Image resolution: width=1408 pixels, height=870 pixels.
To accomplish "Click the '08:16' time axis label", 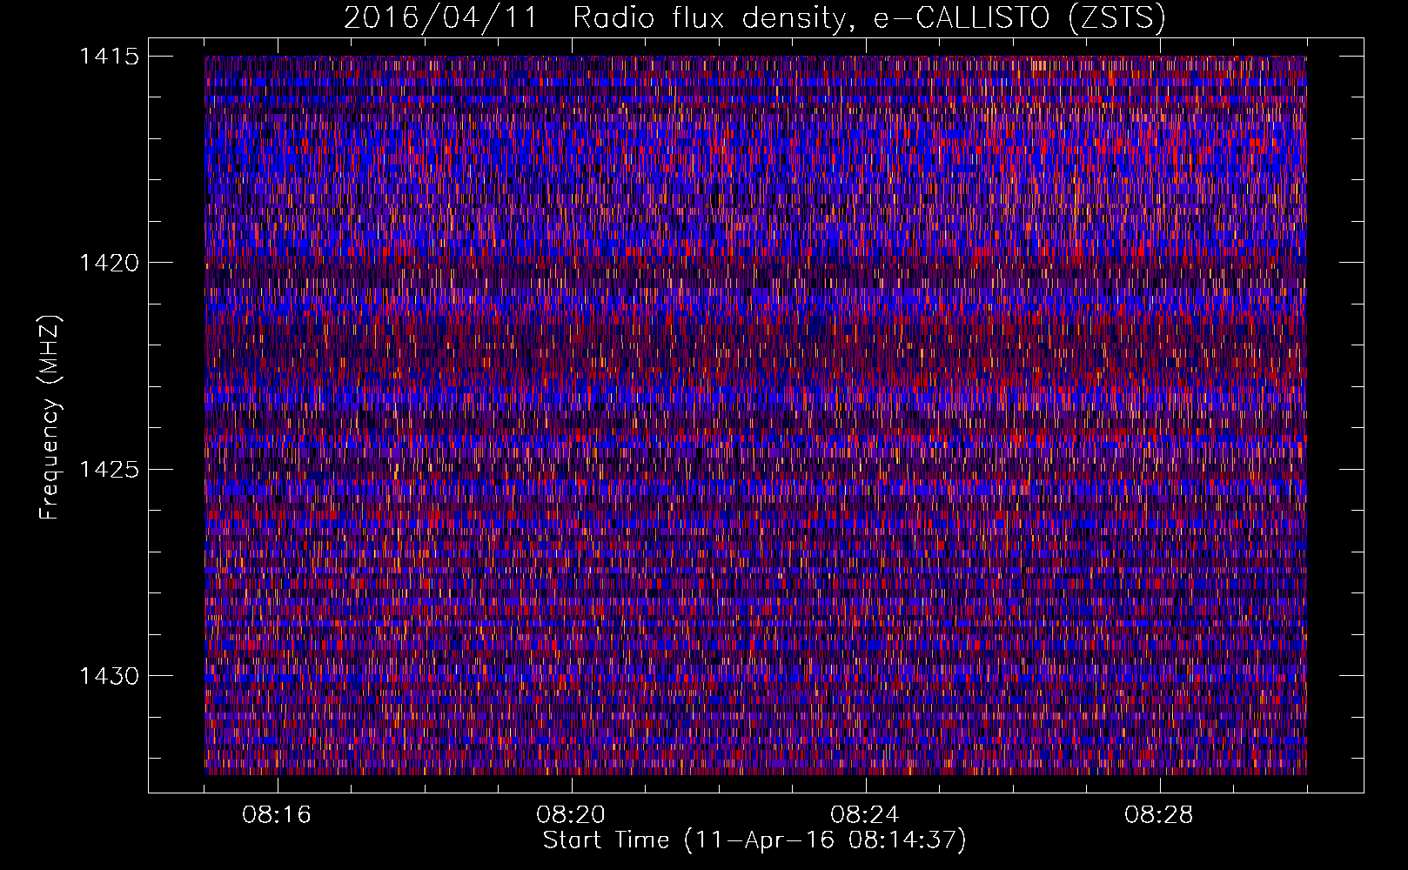I will 277,815.
